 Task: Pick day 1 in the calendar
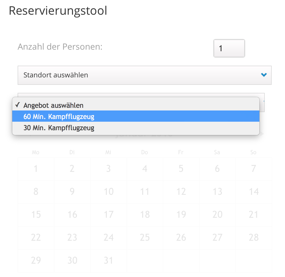pyautogui.click(x=36, y=169)
